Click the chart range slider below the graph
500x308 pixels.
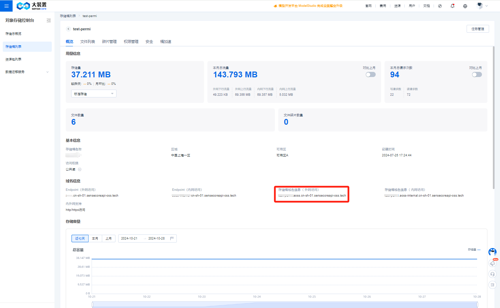(284, 304)
